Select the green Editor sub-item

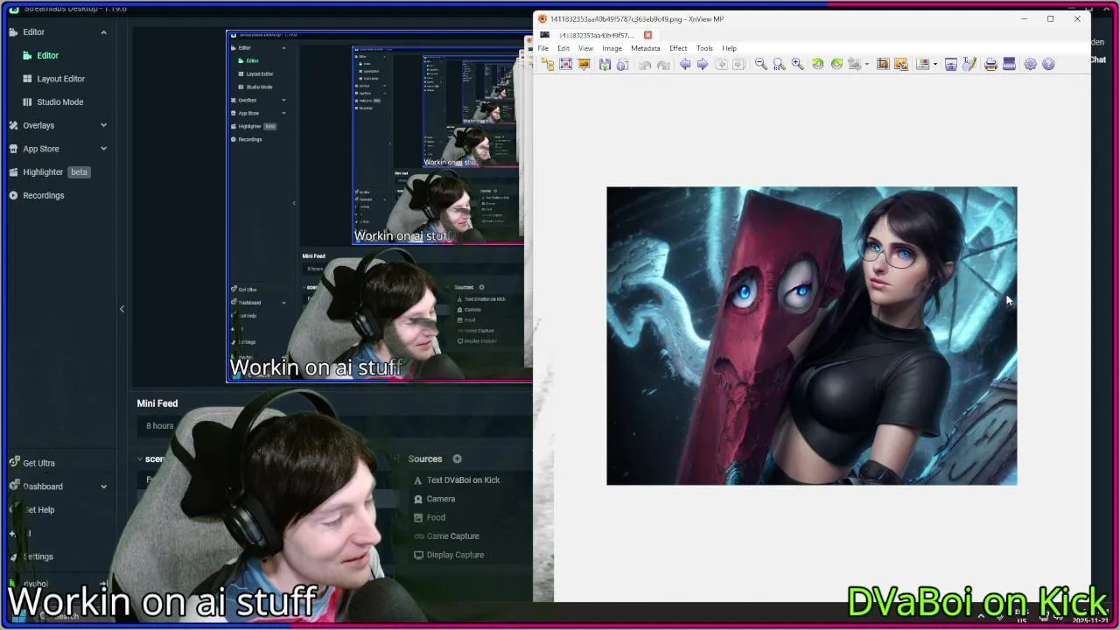(x=47, y=55)
